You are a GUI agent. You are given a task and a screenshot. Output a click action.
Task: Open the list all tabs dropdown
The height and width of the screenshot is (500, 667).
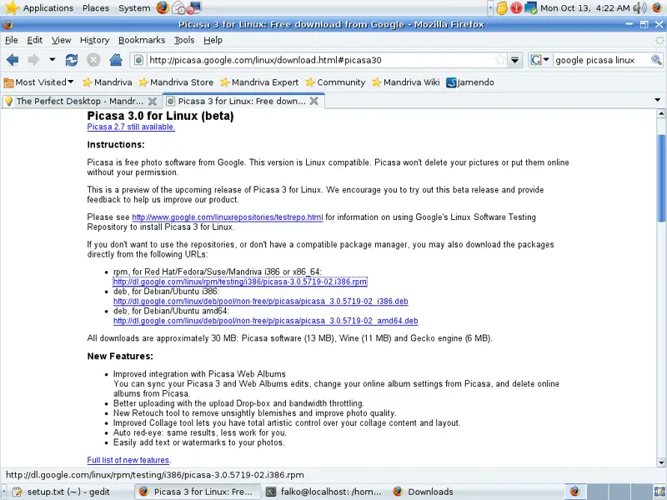point(657,101)
